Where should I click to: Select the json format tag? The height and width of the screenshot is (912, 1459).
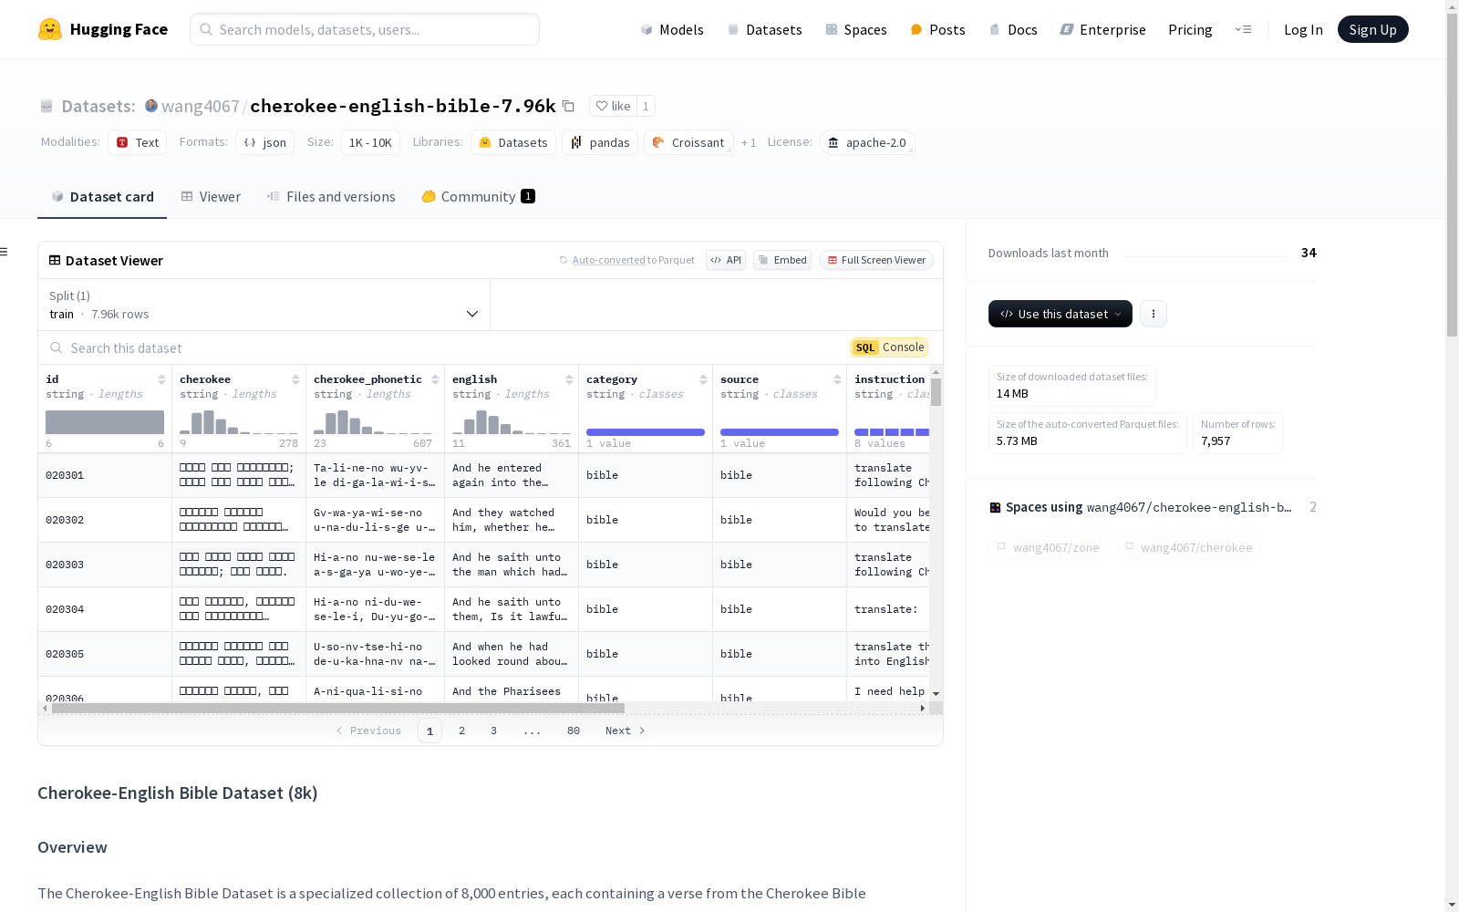point(265,142)
